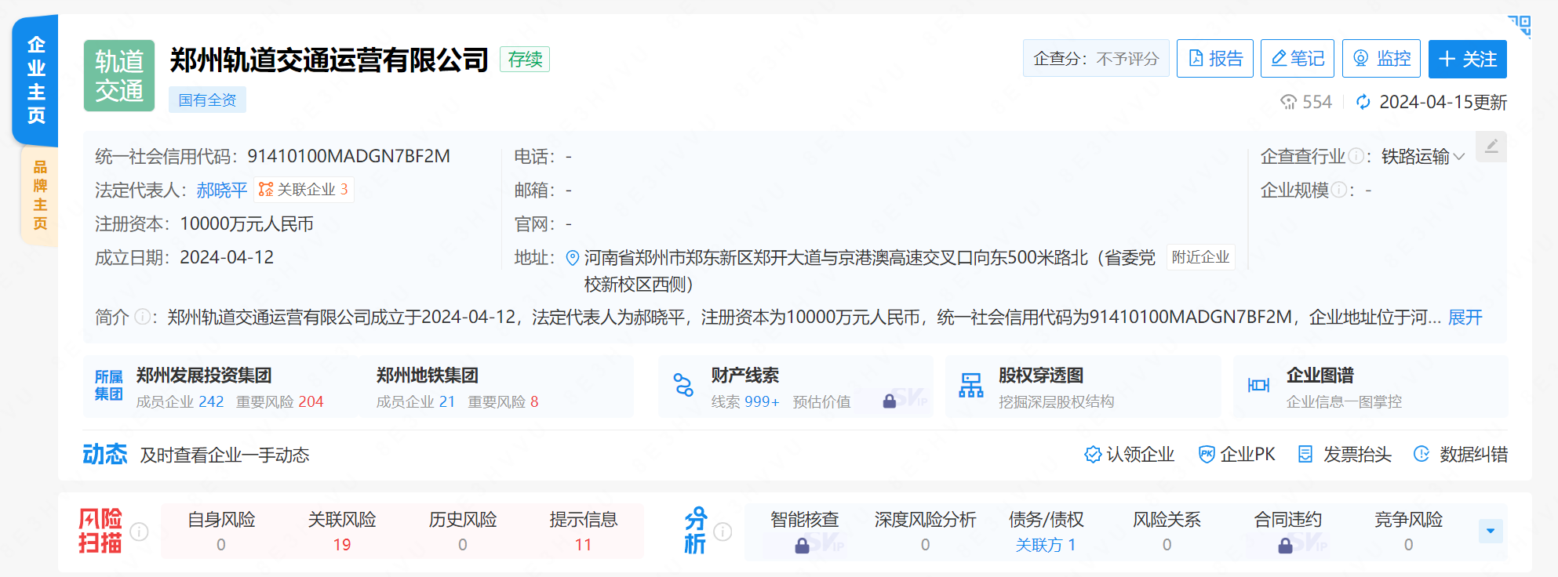Click the location pin before address
This screenshot has height=577, width=1558.
coord(573,258)
